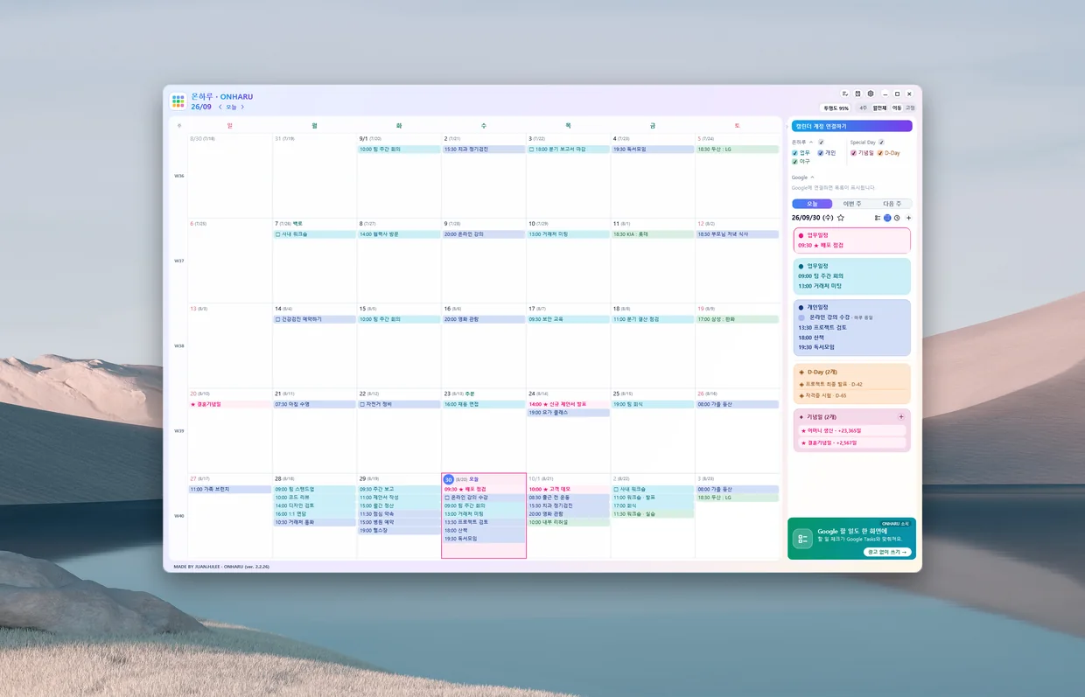Add an anniversary with the 기념일 card plus
This screenshot has height=697, width=1085.
click(x=901, y=417)
